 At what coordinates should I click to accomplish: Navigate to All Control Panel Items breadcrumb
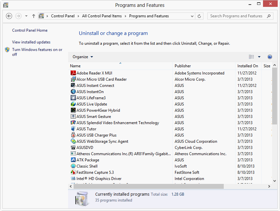[102, 16]
